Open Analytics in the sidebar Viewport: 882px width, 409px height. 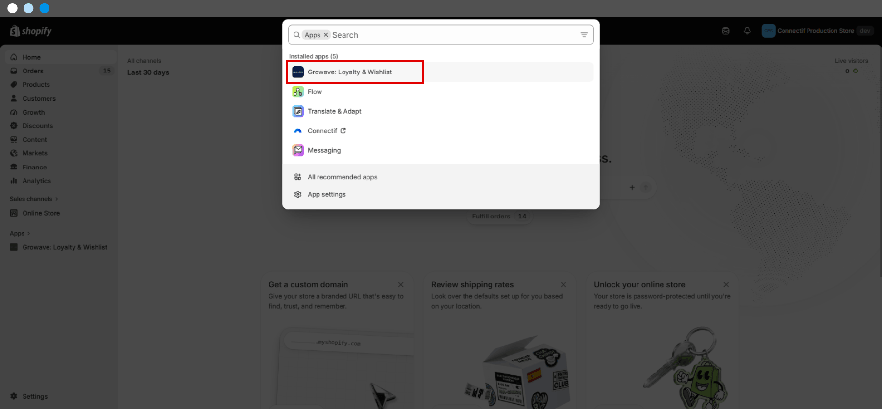[x=61, y=181]
